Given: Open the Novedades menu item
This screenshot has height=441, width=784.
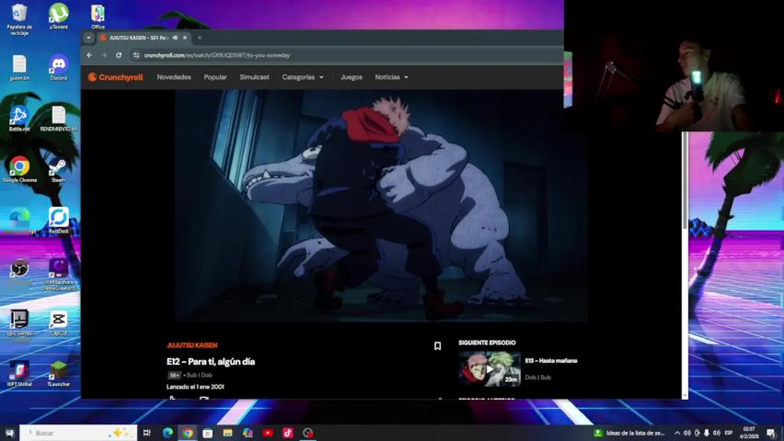Looking at the screenshot, I should click(174, 77).
